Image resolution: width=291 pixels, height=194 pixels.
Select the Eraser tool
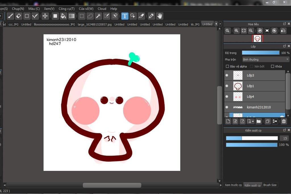click(19, 16)
